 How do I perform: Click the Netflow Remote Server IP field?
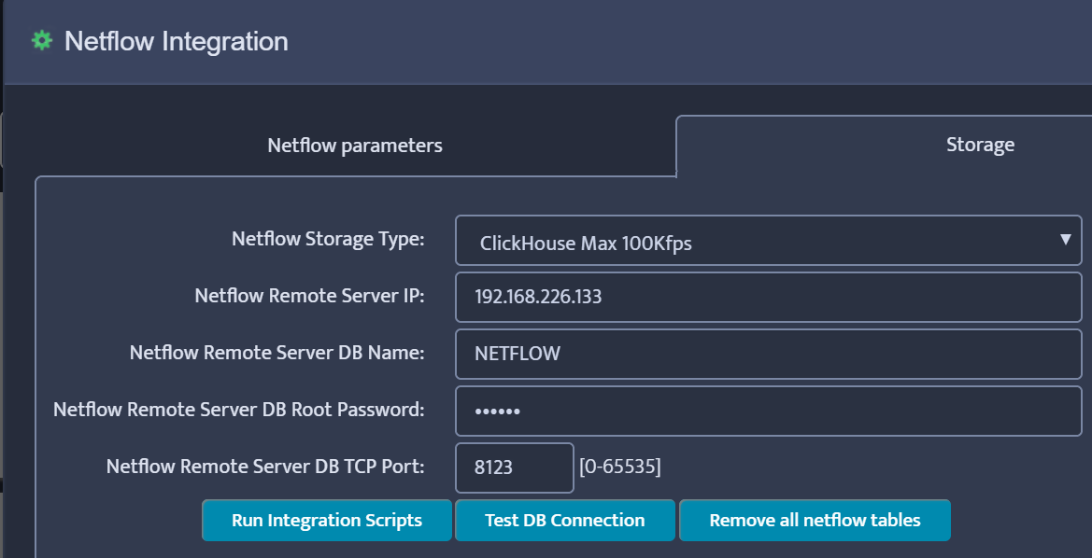click(x=768, y=297)
